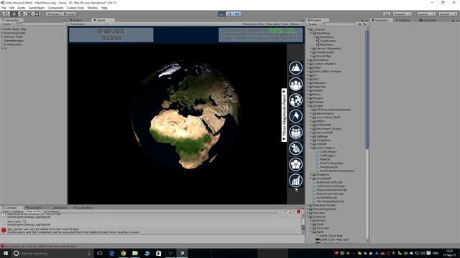This screenshot has width=460, height=258.
Task: Select the Move tool
Action: click(14, 14)
